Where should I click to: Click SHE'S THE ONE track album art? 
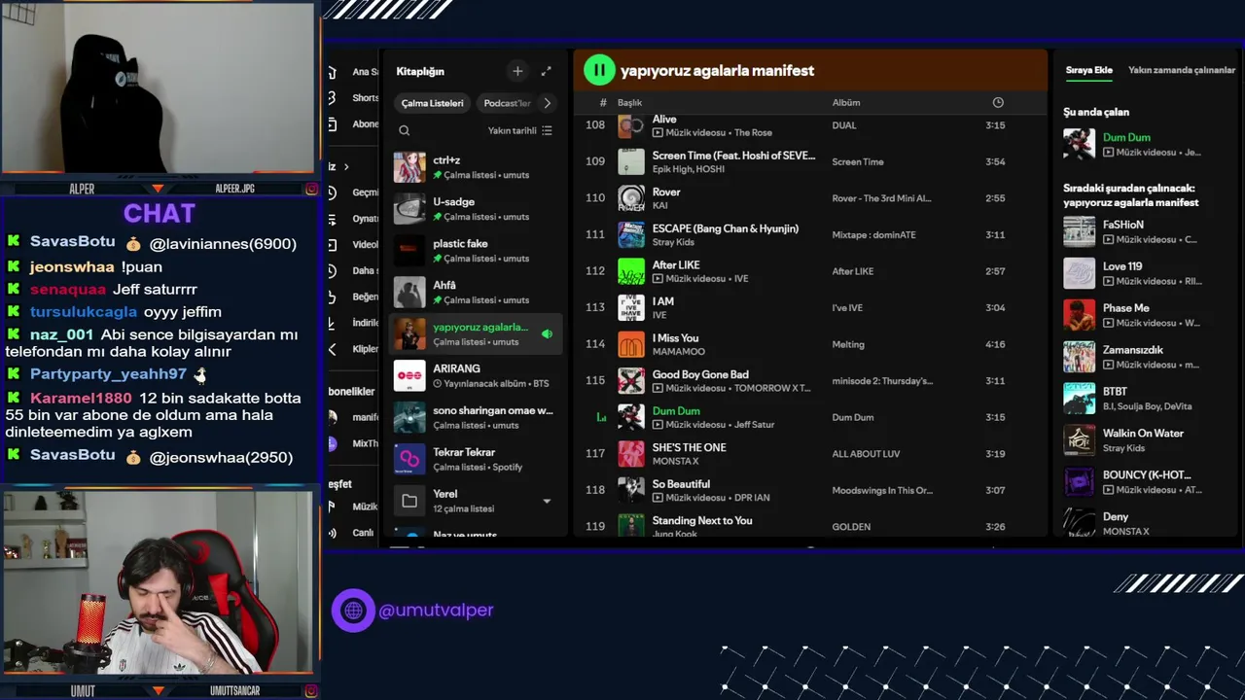pos(631,454)
